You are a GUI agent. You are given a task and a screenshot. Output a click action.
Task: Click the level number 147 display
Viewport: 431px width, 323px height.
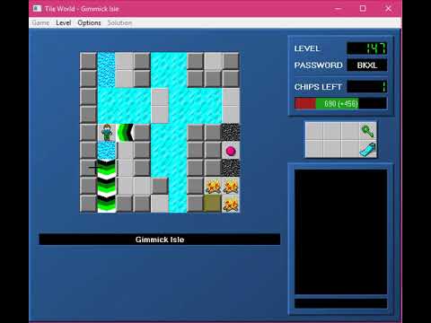coord(367,48)
